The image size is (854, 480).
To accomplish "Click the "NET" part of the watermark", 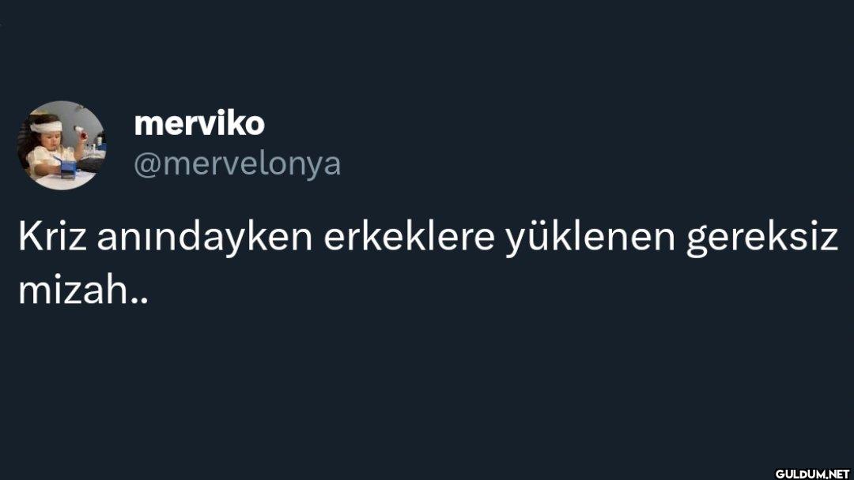I will pyautogui.click(x=839, y=474).
